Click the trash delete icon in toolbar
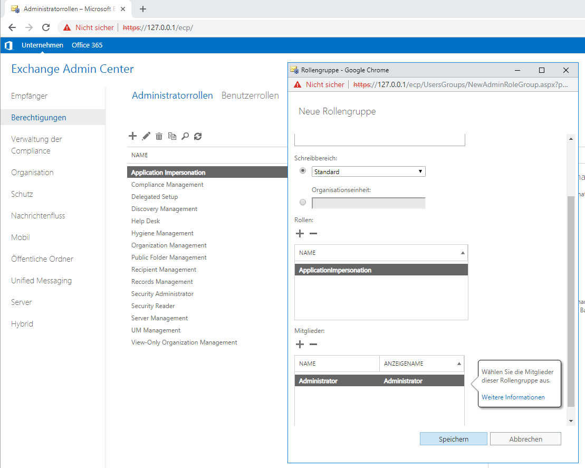 159,136
